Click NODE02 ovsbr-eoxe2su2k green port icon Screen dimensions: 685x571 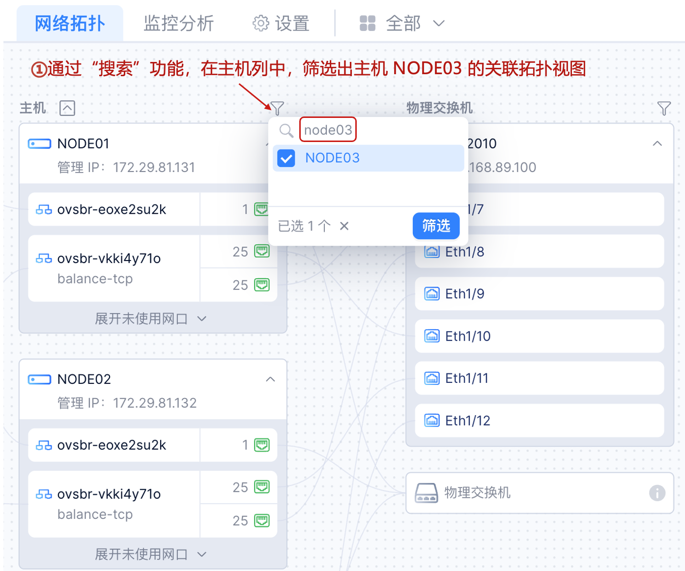(262, 445)
